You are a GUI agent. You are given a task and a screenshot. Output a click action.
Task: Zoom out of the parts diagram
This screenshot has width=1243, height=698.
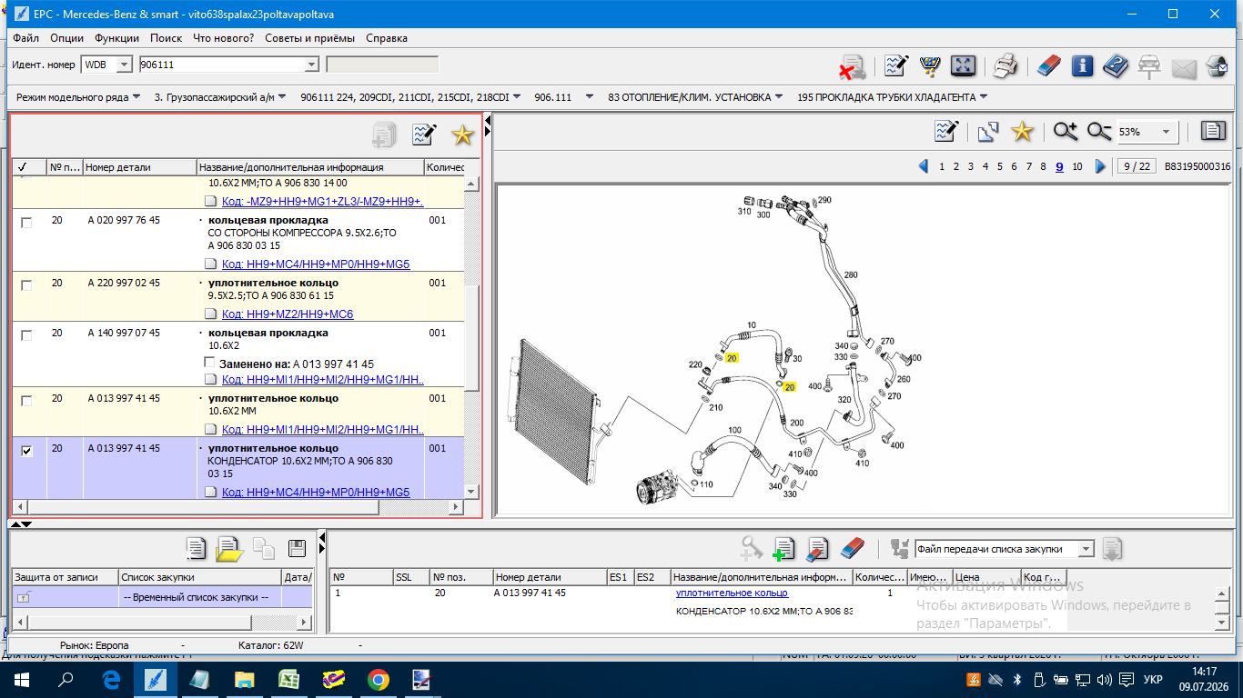[x=1099, y=132]
